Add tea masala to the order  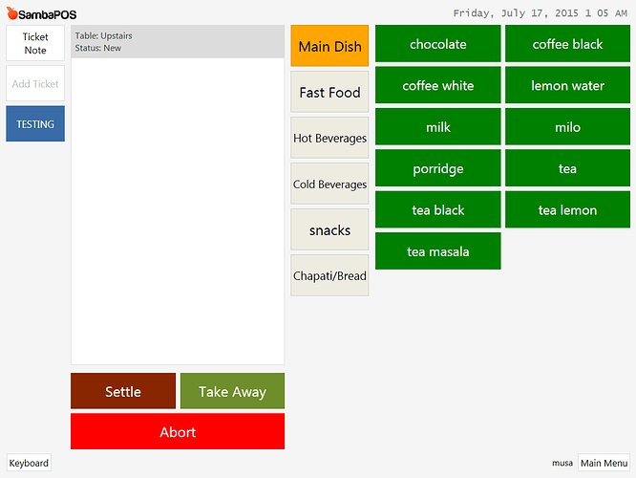tap(437, 251)
